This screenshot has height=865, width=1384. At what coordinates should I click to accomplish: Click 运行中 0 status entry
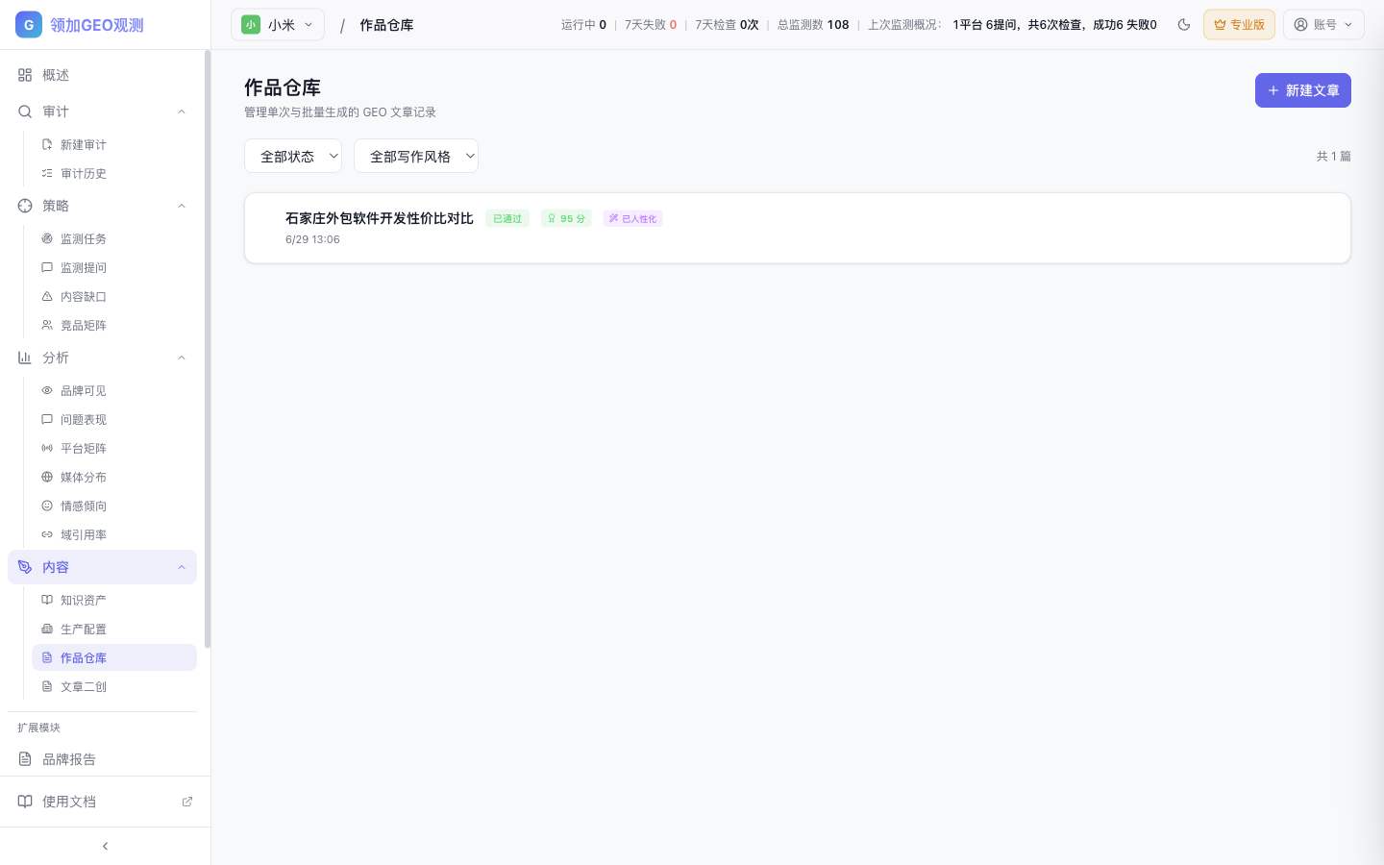tap(583, 25)
